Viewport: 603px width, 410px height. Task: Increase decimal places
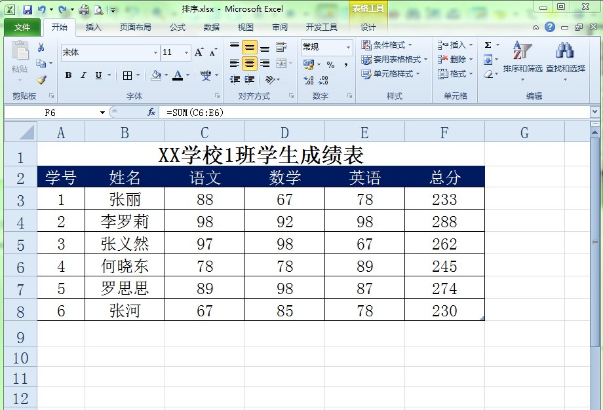(309, 80)
